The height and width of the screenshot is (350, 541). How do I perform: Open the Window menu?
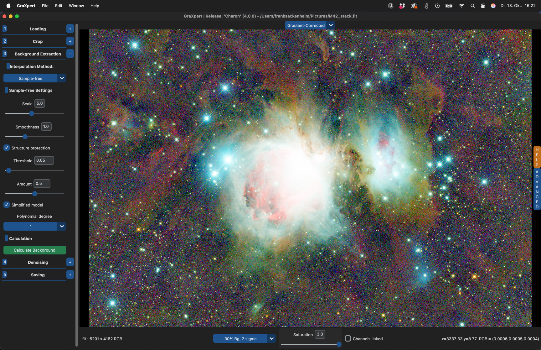(76, 6)
